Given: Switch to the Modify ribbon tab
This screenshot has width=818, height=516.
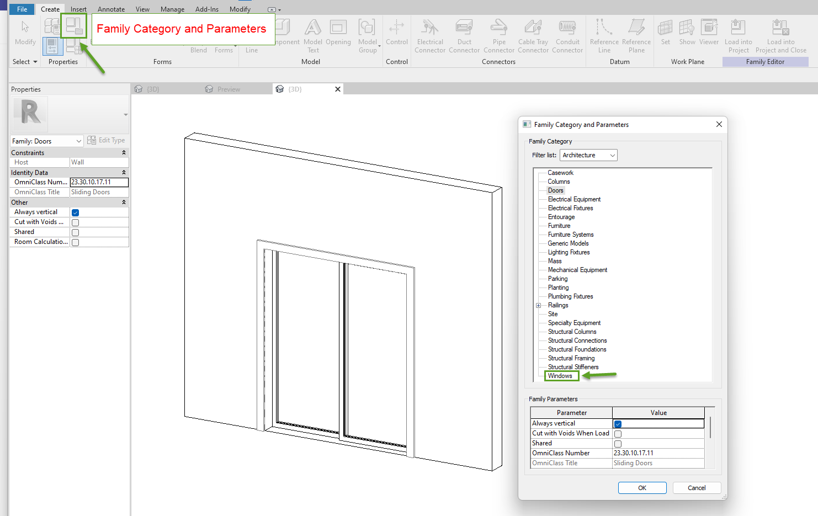Looking at the screenshot, I should [x=240, y=9].
